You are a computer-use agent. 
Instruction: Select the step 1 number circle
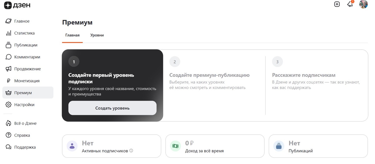tap(74, 62)
